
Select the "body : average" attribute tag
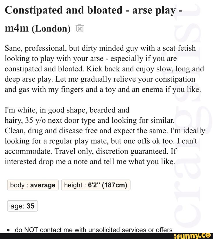tap(33, 185)
